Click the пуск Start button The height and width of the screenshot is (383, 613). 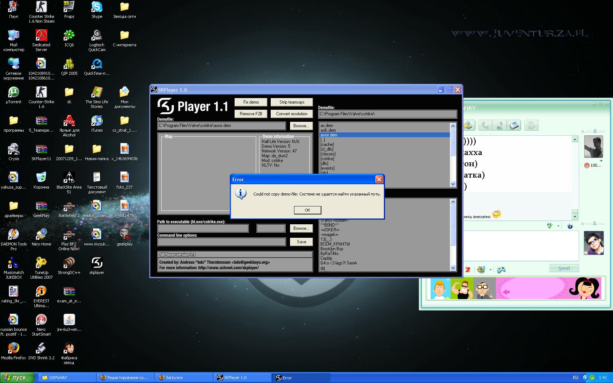tap(17, 378)
